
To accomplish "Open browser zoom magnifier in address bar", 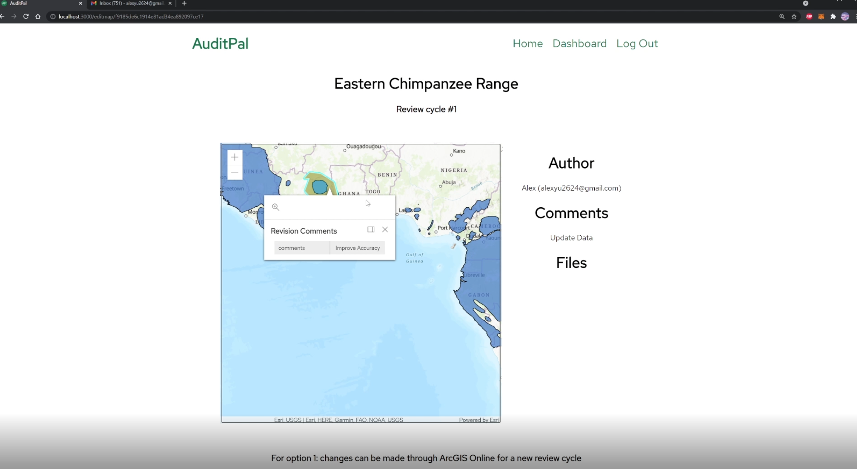I will tap(782, 17).
